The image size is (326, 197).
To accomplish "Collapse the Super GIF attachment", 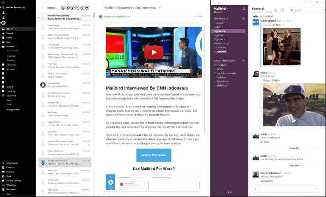I will [x=279, y=81].
